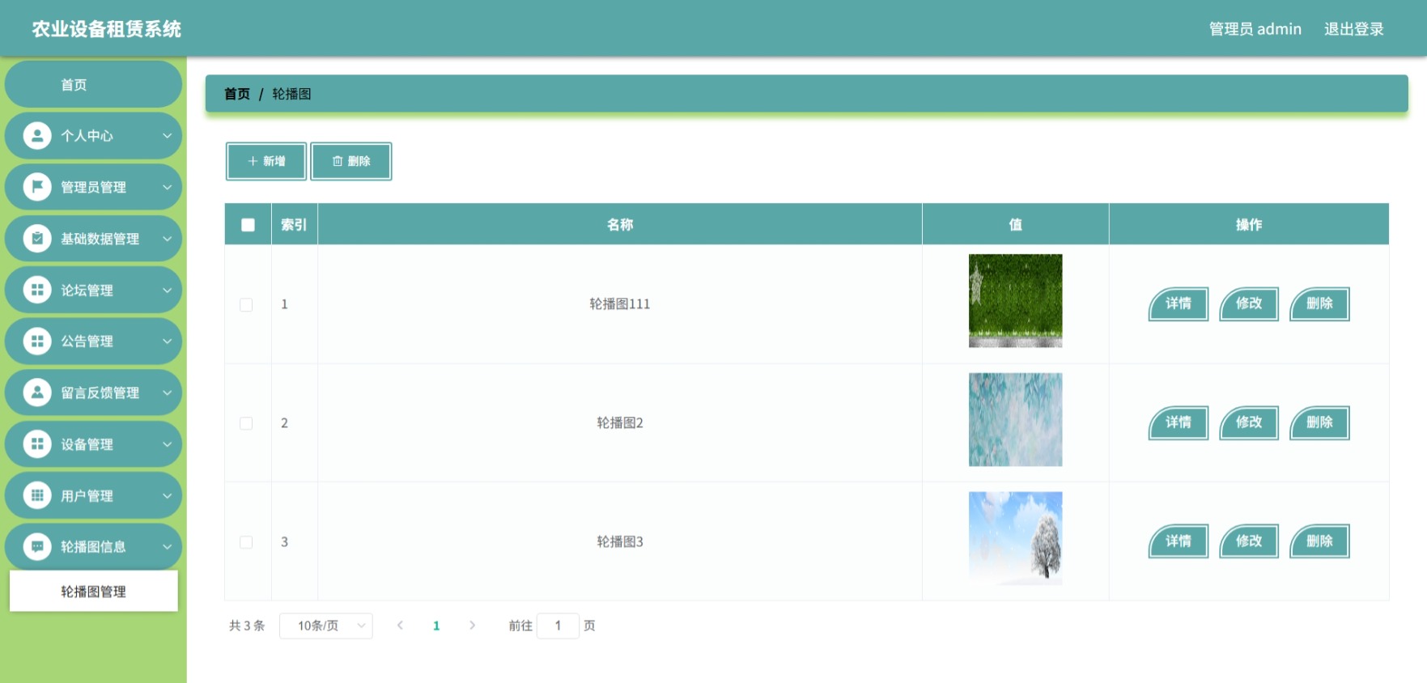Image resolution: width=1427 pixels, height=683 pixels.
Task: Click 删除 for 轮播图3
Action: [1319, 541]
